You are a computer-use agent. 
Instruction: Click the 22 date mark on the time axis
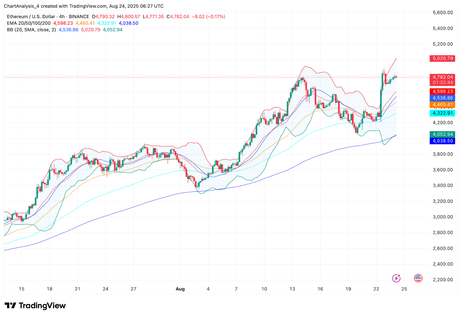point(376,289)
